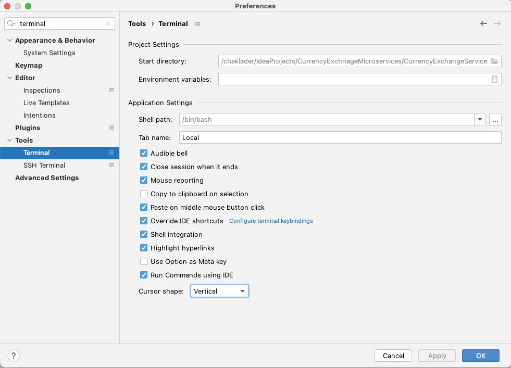Open the environment variables editor icon
Screen dimensions: 511x368
pos(494,80)
